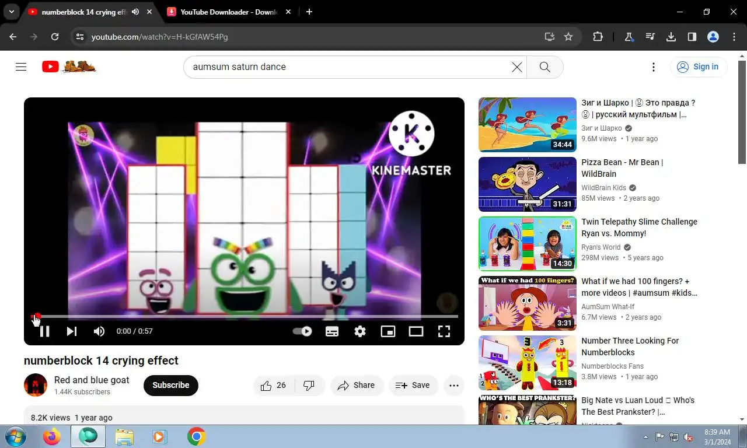Screen dimensions: 747x448
Task: Click the search magnifier button
Action: [544, 67]
